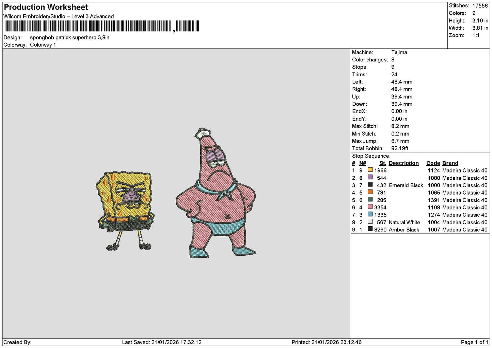Viewport: 492px width, 348px height.
Task: Click the Left value '48.4 mm'
Action: tap(402, 82)
